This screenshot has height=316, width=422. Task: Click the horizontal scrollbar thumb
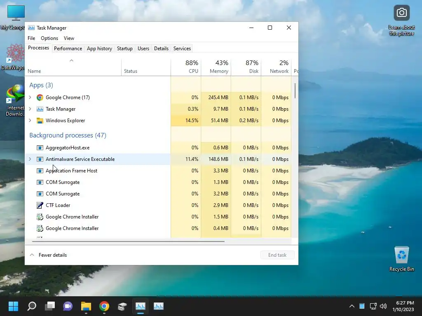coord(128,241)
